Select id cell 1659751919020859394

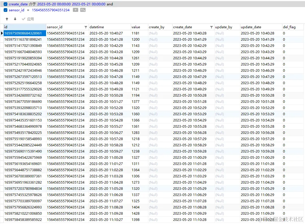25,58
